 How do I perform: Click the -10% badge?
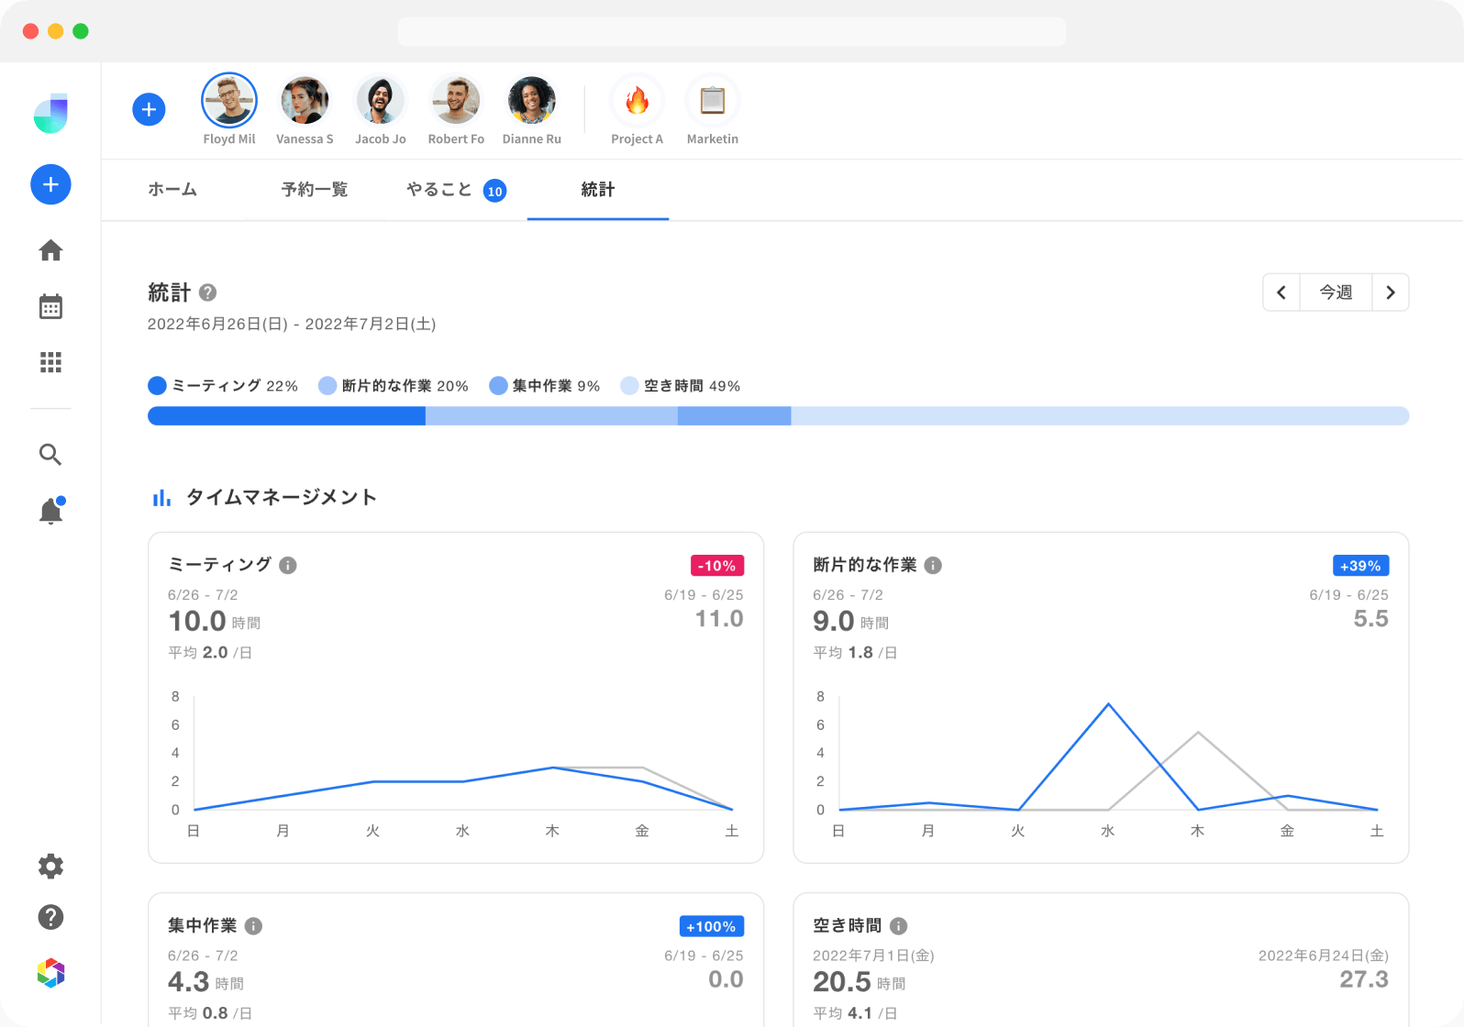click(x=717, y=566)
